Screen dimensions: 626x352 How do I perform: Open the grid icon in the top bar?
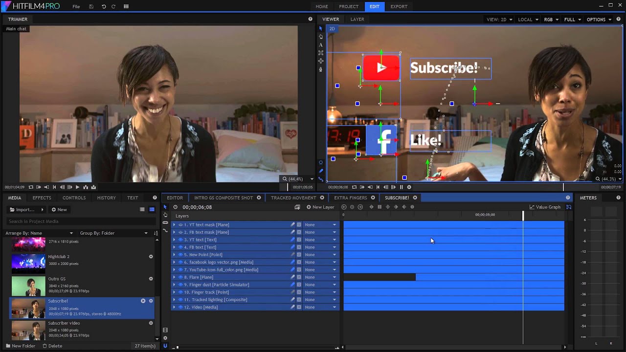click(126, 6)
